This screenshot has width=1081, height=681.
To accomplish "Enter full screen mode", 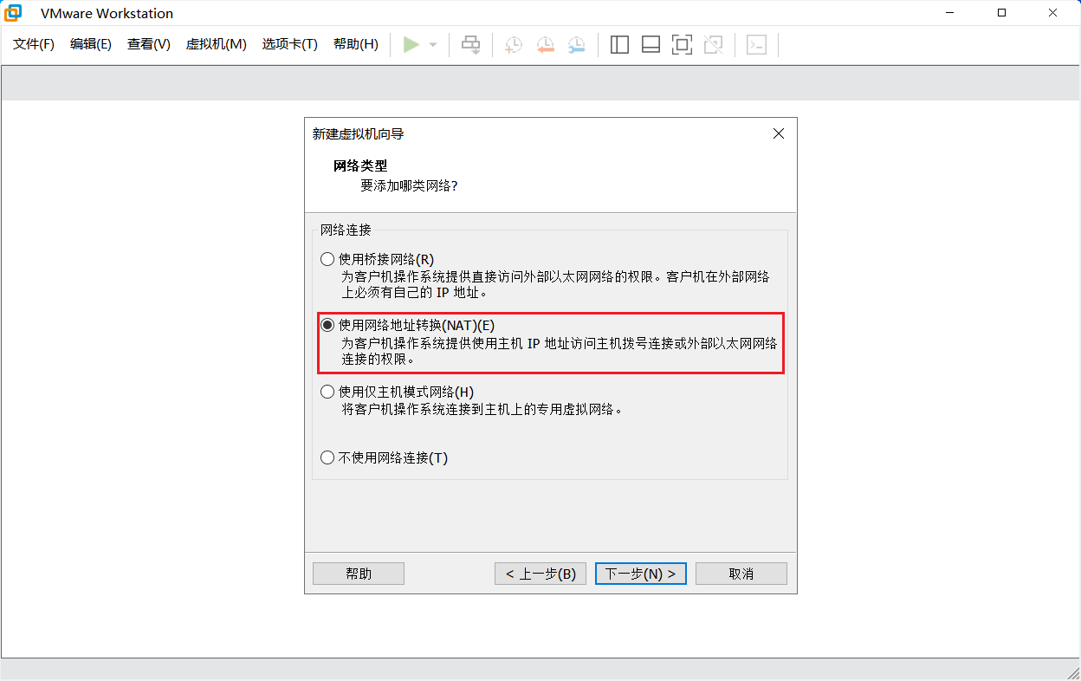I will click(682, 44).
